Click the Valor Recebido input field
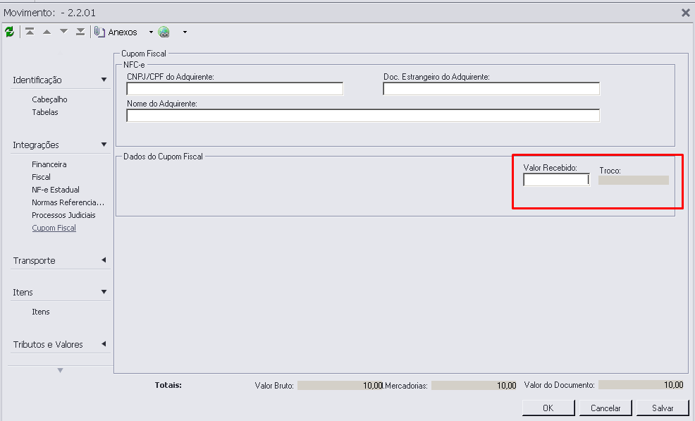The height and width of the screenshot is (421, 695). point(557,180)
